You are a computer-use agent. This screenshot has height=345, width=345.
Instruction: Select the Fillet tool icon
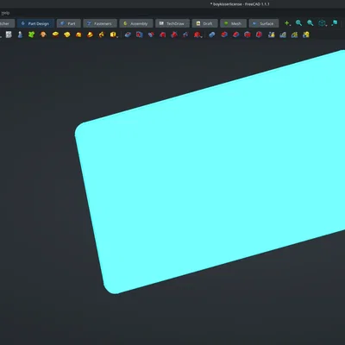pos(224,34)
